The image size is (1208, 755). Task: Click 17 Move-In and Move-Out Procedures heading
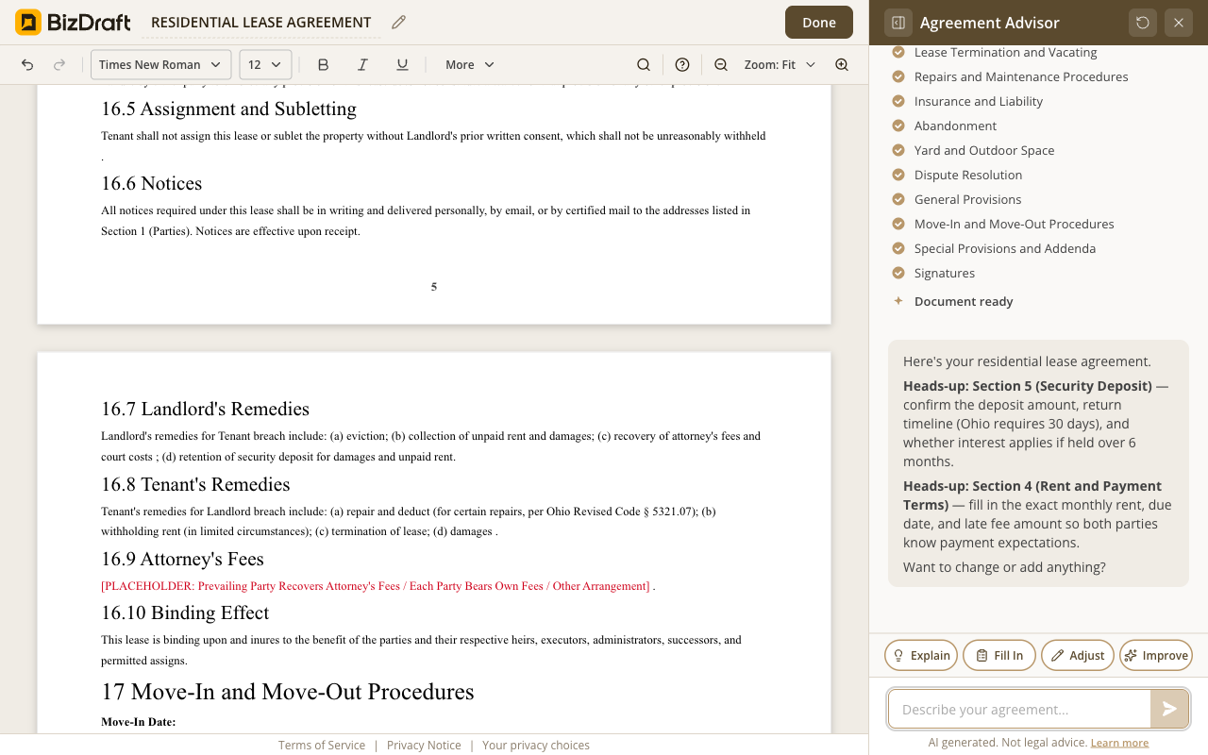(x=287, y=692)
